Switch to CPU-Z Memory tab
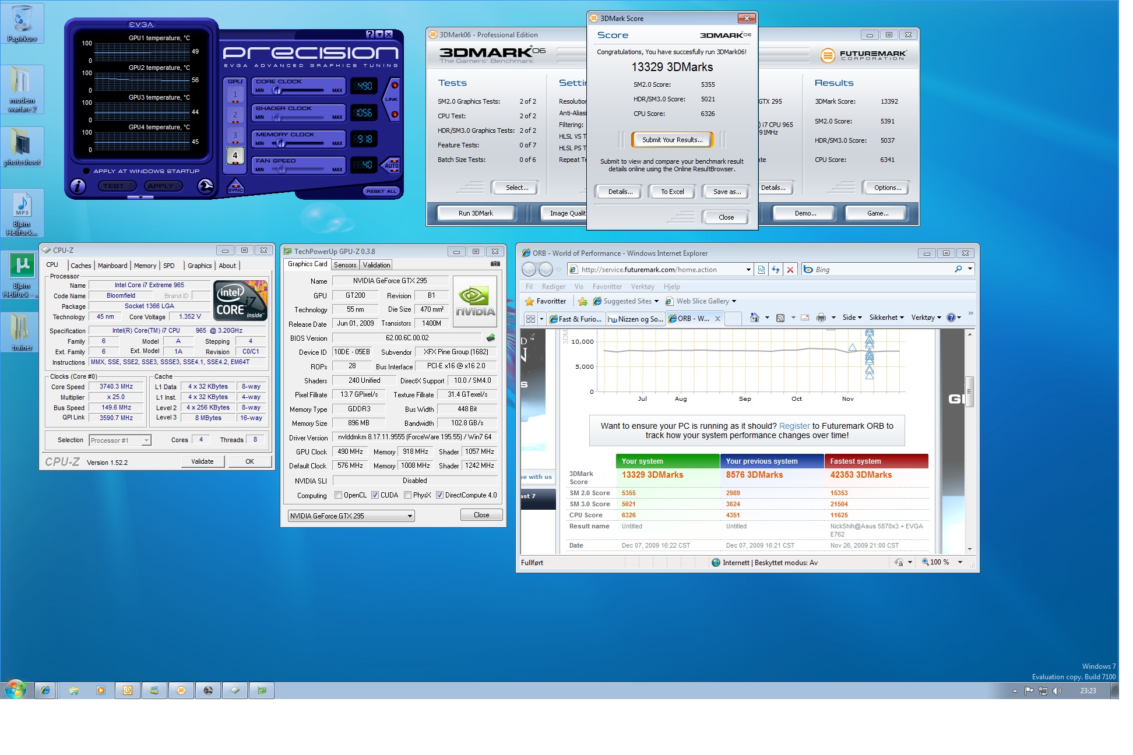The image size is (1133, 755). click(145, 266)
